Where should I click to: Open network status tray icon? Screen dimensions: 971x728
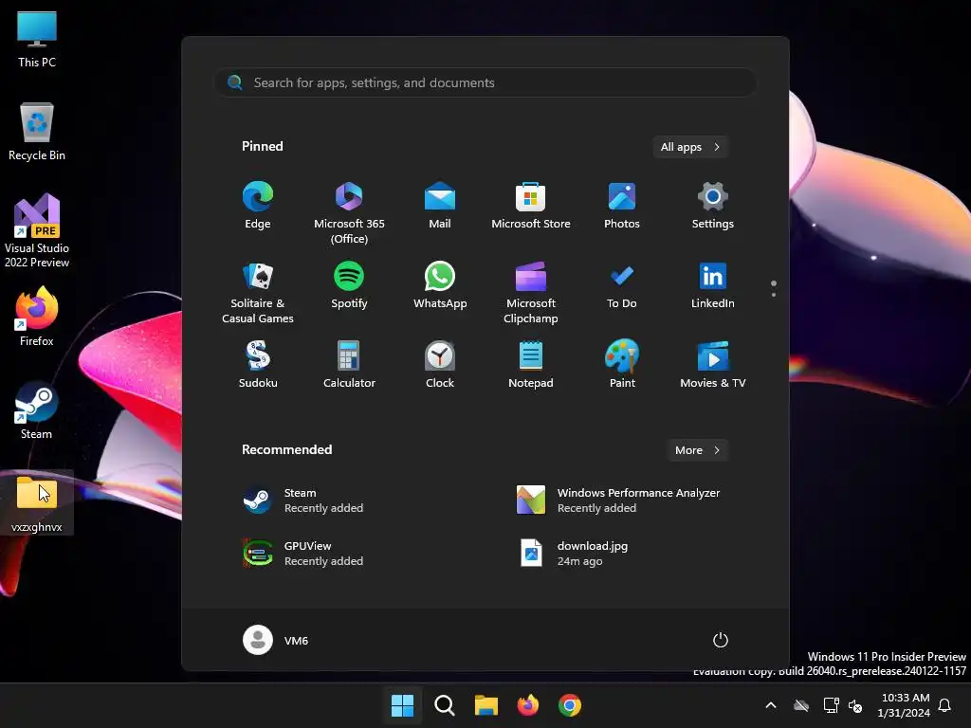tap(831, 705)
